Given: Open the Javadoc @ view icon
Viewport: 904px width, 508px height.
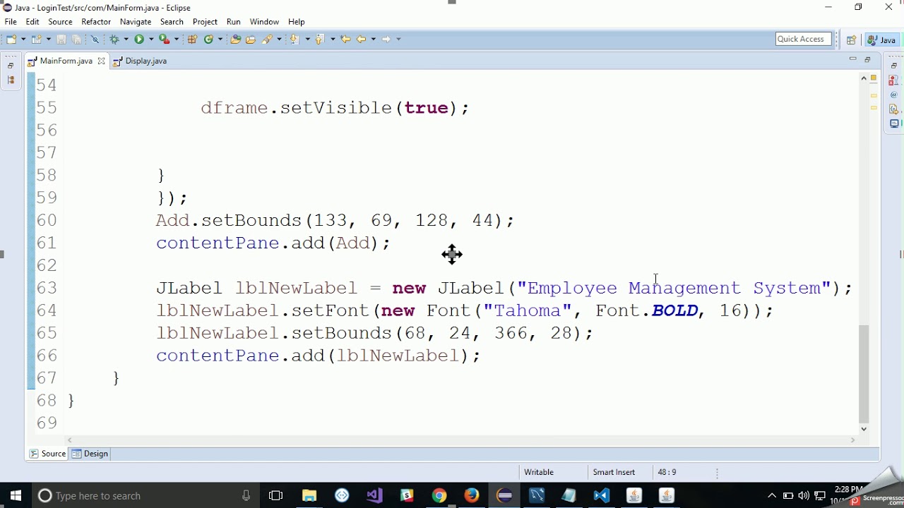Looking at the screenshot, I should tap(894, 95).
